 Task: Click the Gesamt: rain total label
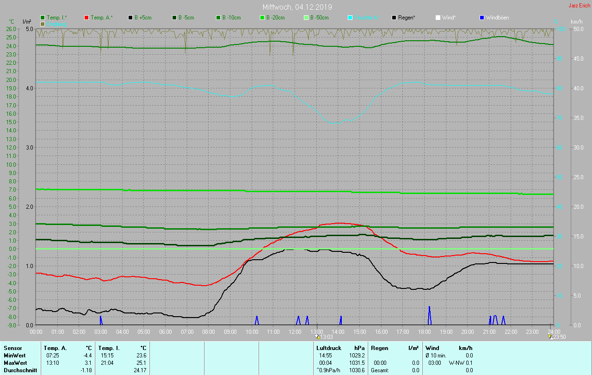[x=380, y=370]
